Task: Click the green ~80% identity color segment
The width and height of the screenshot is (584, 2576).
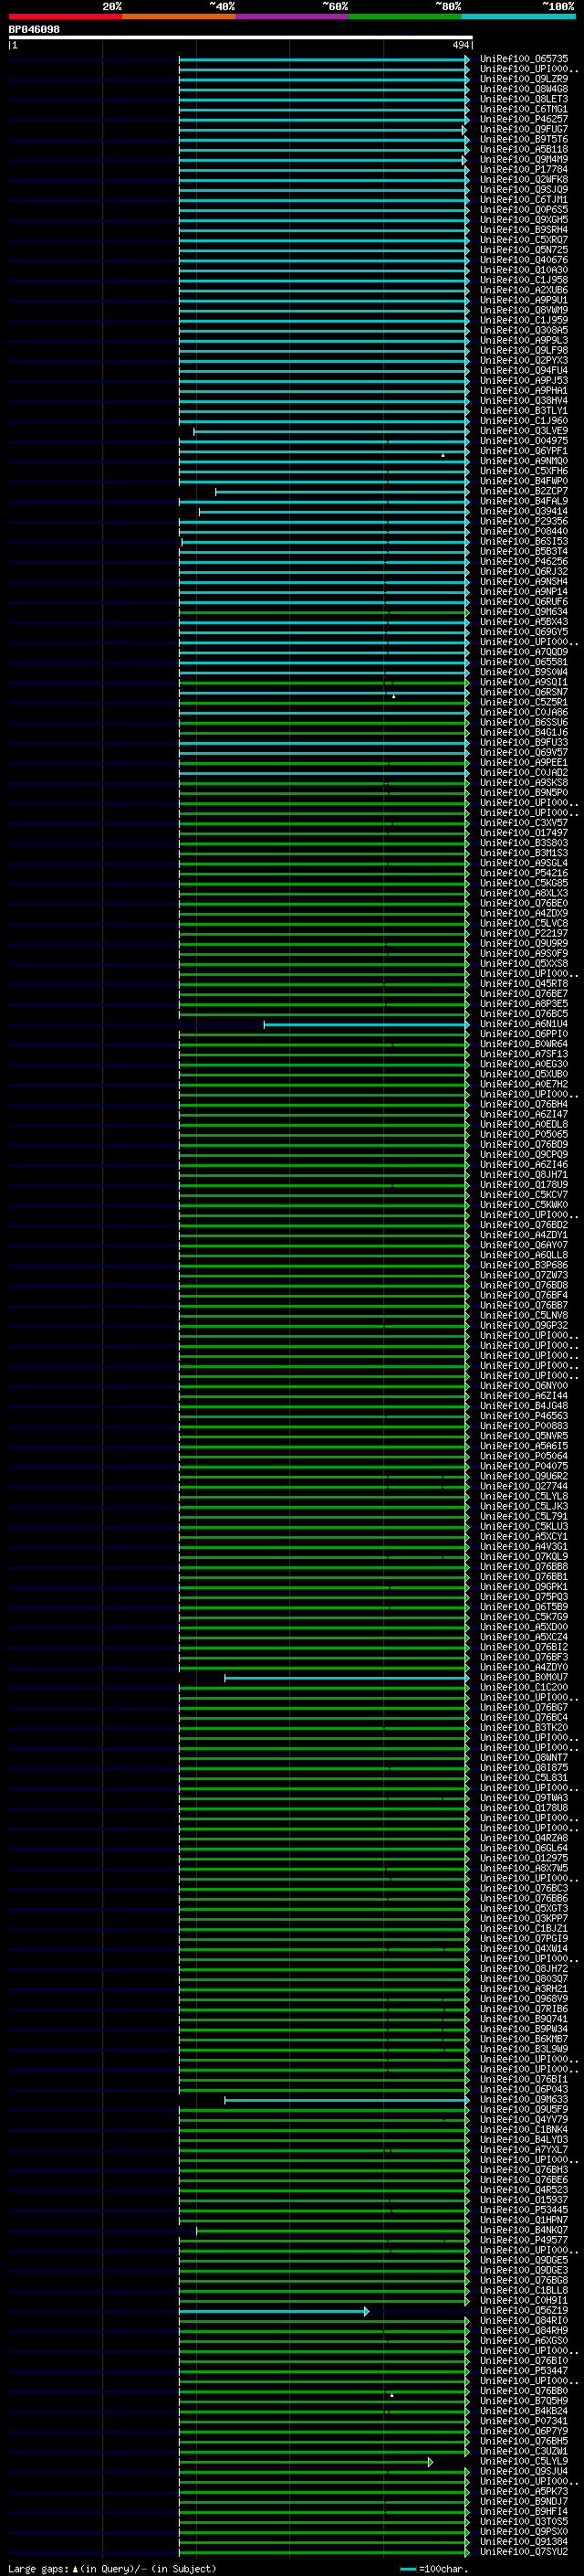Action: pyautogui.click(x=405, y=16)
